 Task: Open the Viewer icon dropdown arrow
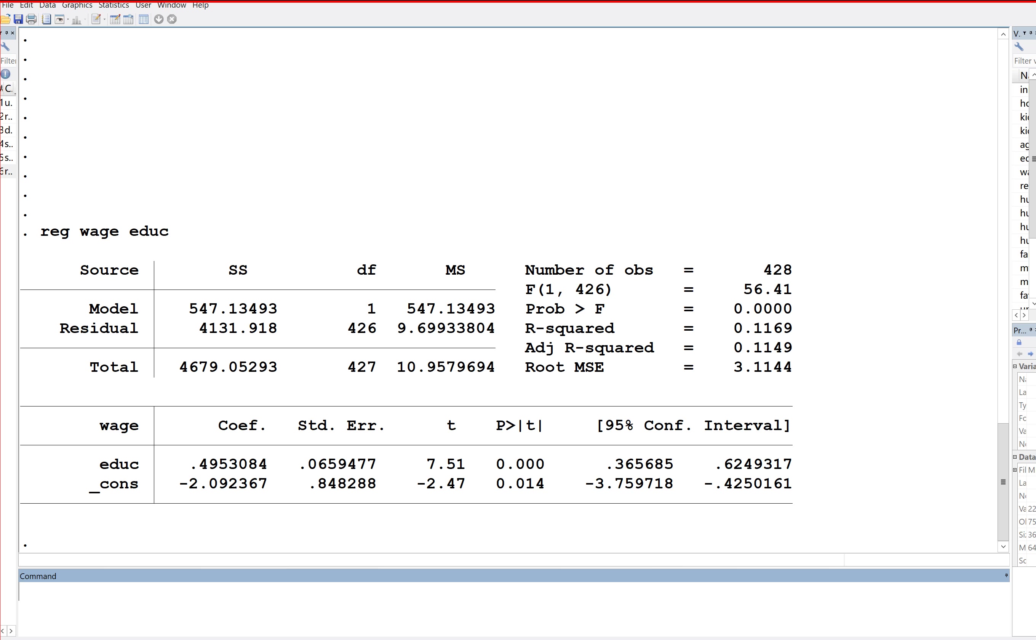pos(68,19)
